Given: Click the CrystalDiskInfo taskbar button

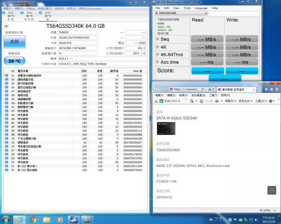Looking at the screenshot, I should (74, 220).
